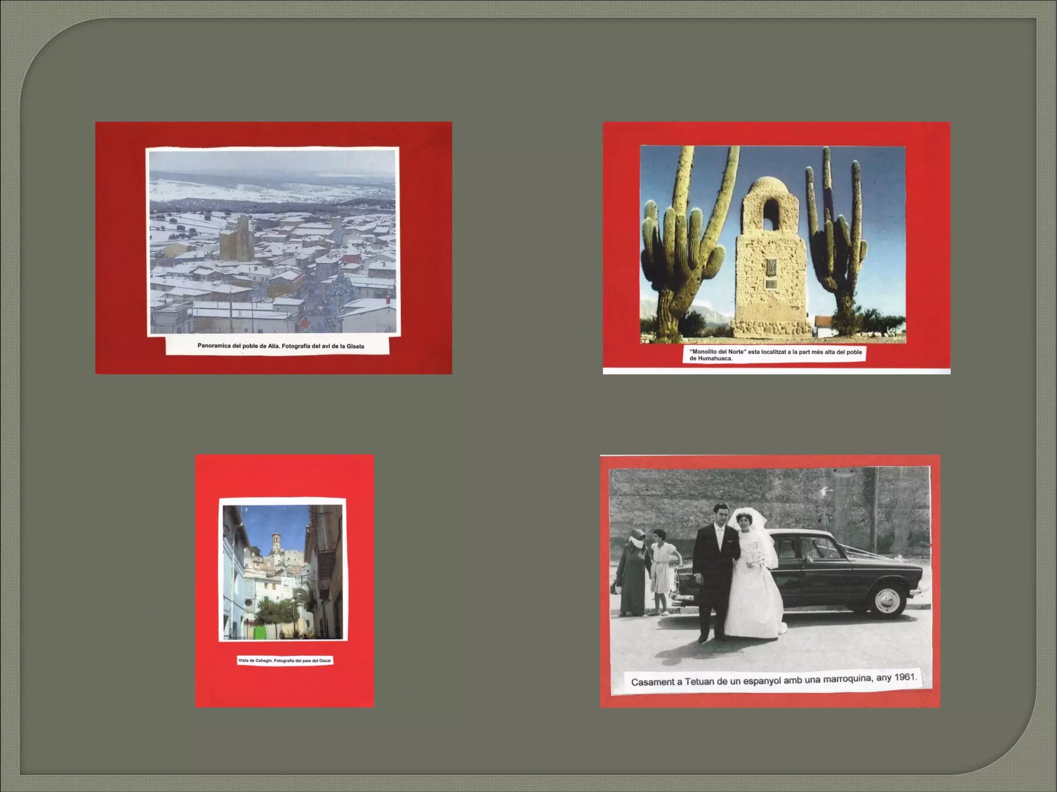The height and width of the screenshot is (792, 1057).
Task: Click the 'Vista de Cehegín' caption label
Action: pyautogui.click(x=285, y=660)
